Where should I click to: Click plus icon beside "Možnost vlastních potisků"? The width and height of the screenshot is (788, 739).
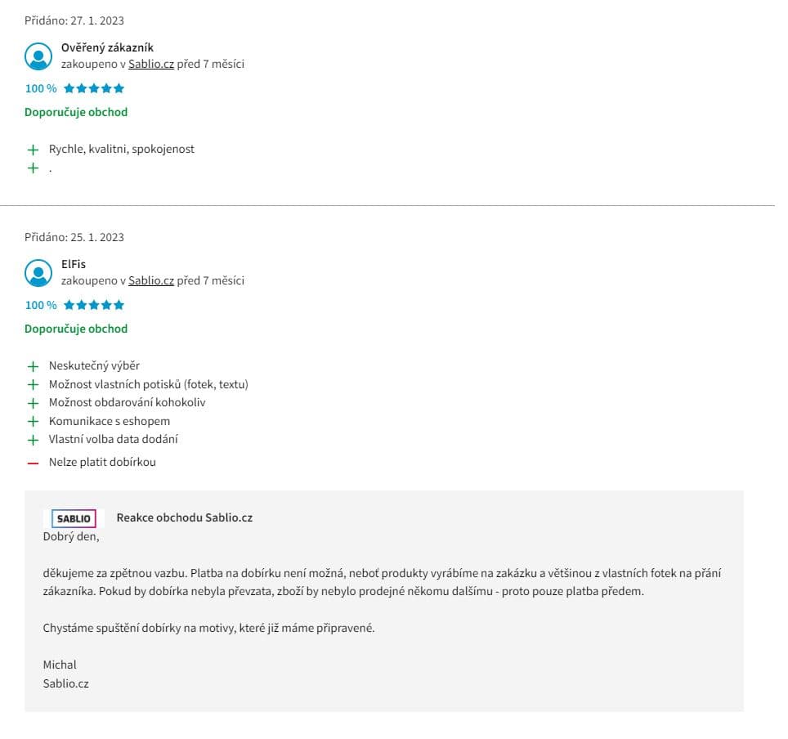[x=33, y=384]
